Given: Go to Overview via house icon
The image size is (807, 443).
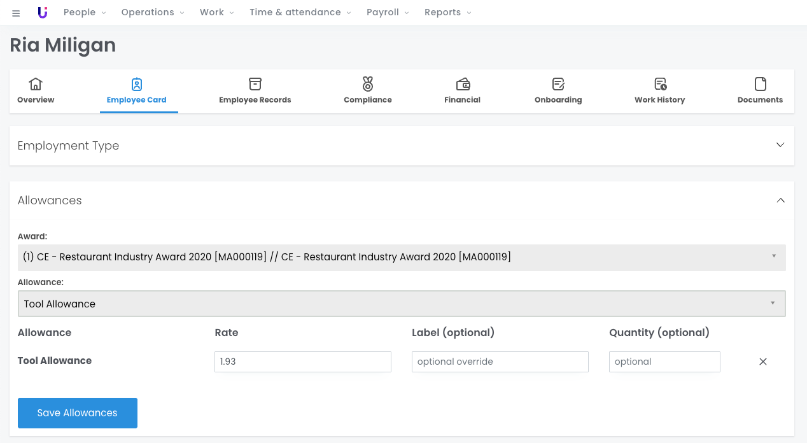Looking at the screenshot, I should [x=36, y=84].
